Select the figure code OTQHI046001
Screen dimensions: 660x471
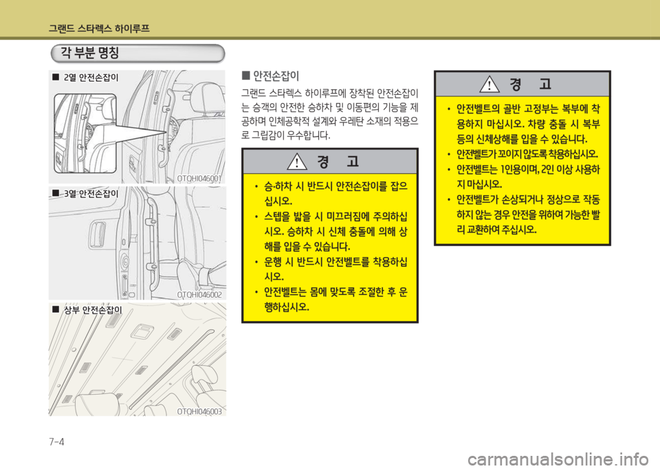point(199,179)
